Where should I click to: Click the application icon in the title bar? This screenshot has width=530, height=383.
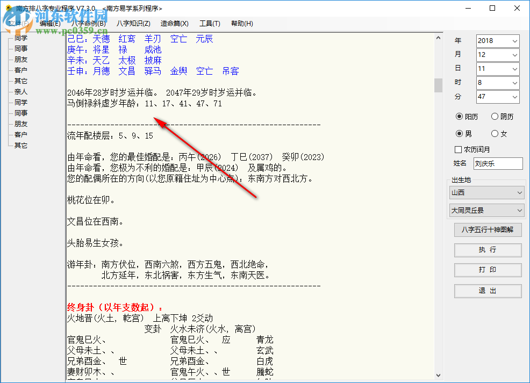(x=8, y=8)
